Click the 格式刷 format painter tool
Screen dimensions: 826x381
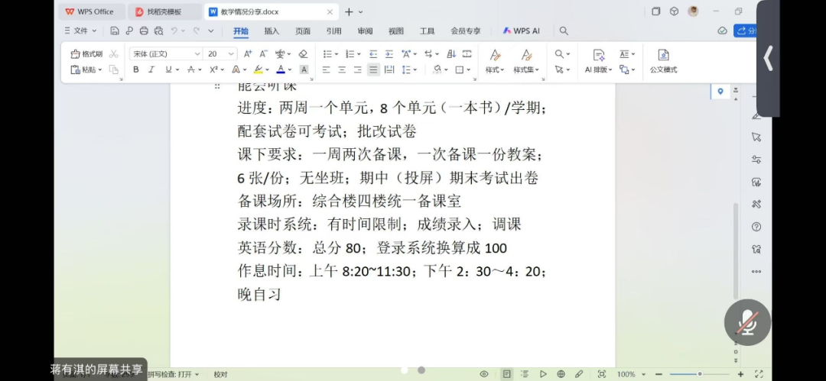(x=86, y=54)
